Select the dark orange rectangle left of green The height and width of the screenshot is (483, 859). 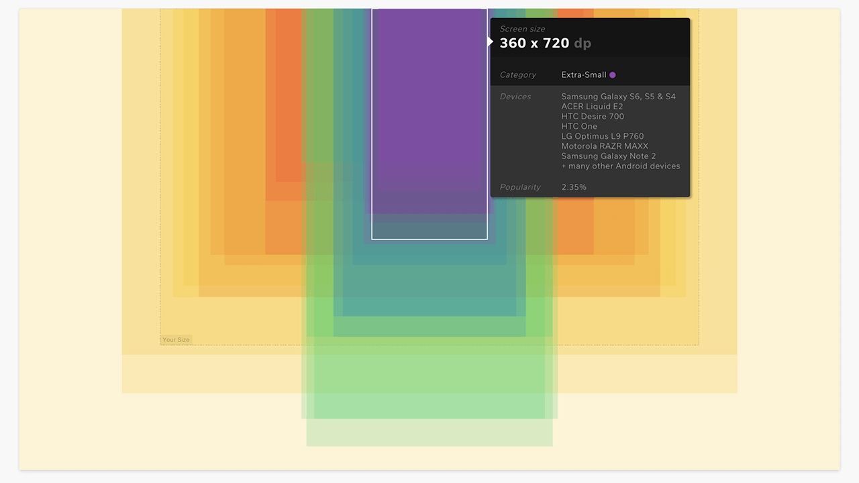click(285, 101)
